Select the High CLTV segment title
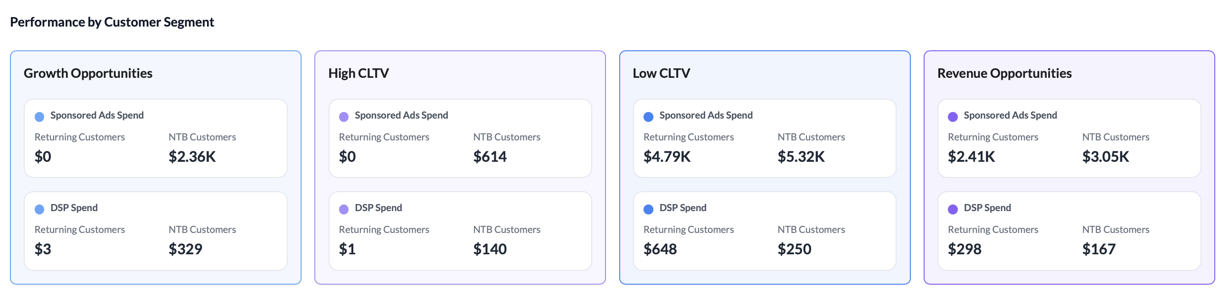The width and height of the screenshot is (1229, 297). [359, 73]
